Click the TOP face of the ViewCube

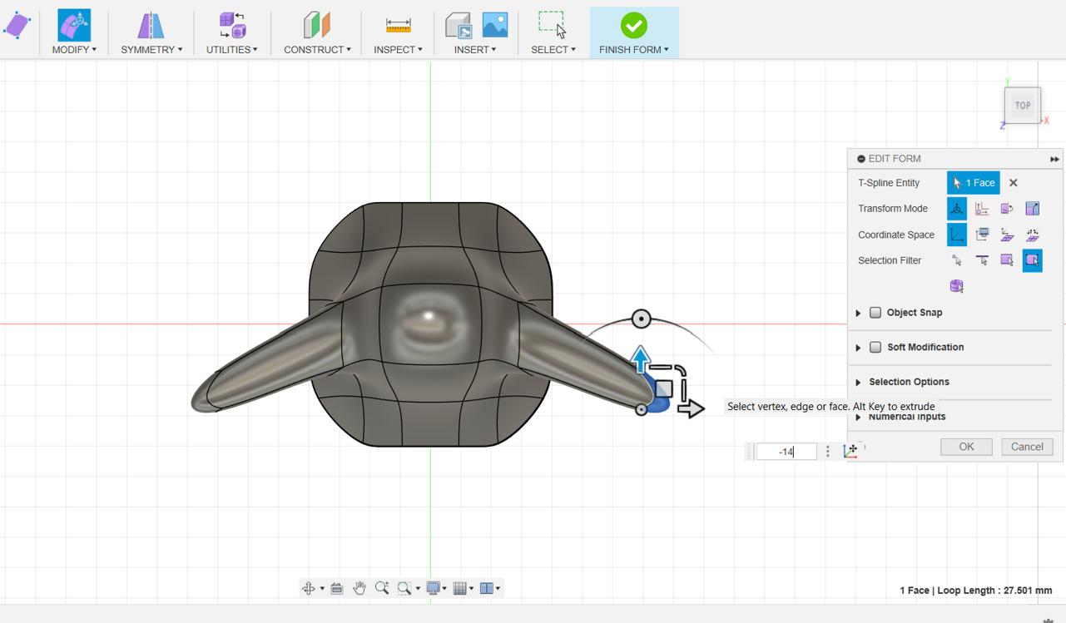pos(1023,106)
